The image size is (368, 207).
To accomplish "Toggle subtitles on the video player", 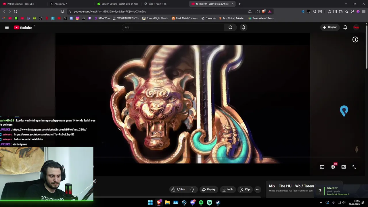I will [322, 167].
